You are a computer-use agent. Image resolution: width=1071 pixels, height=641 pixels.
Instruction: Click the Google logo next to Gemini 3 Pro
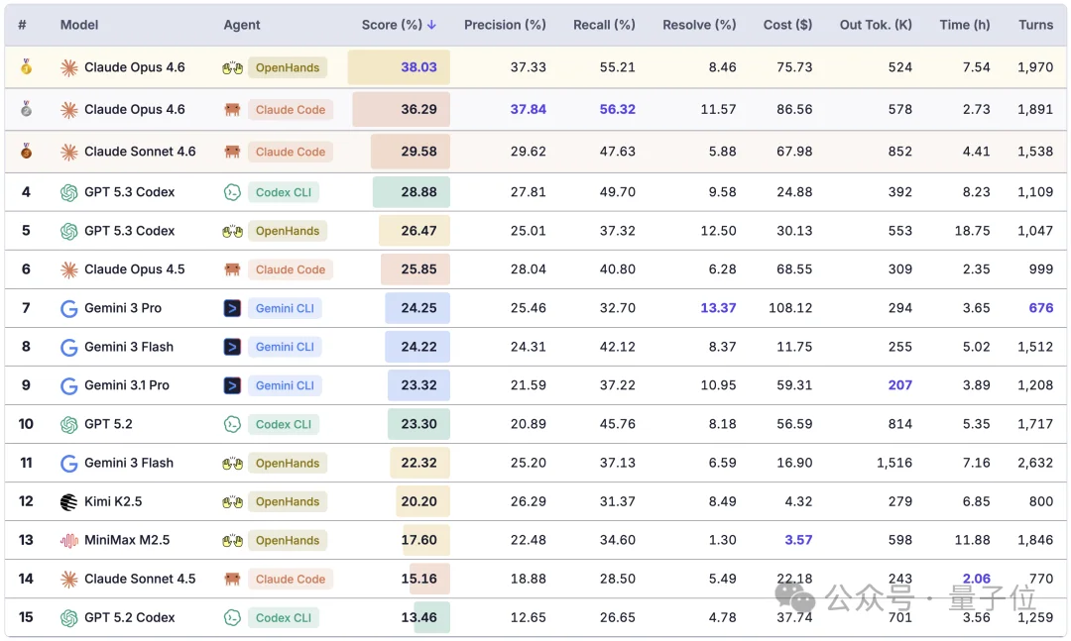coord(68,309)
